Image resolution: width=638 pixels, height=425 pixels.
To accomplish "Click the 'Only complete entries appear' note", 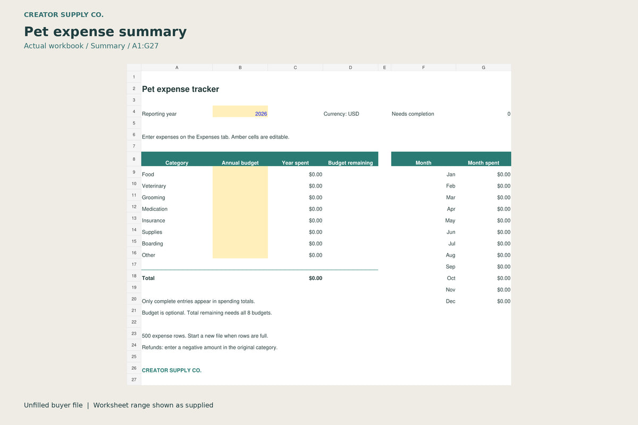I will [x=198, y=301].
